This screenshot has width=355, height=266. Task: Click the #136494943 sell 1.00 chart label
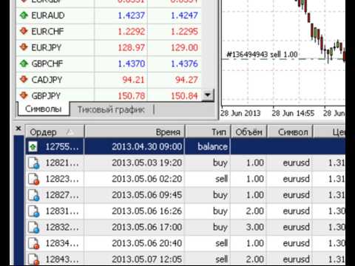[262, 54]
